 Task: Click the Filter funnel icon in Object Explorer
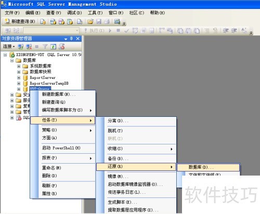(45, 46)
